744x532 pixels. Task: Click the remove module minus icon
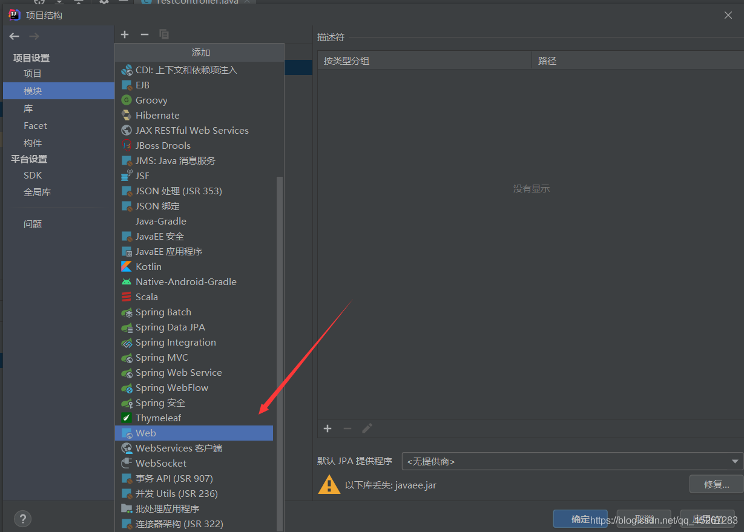144,34
